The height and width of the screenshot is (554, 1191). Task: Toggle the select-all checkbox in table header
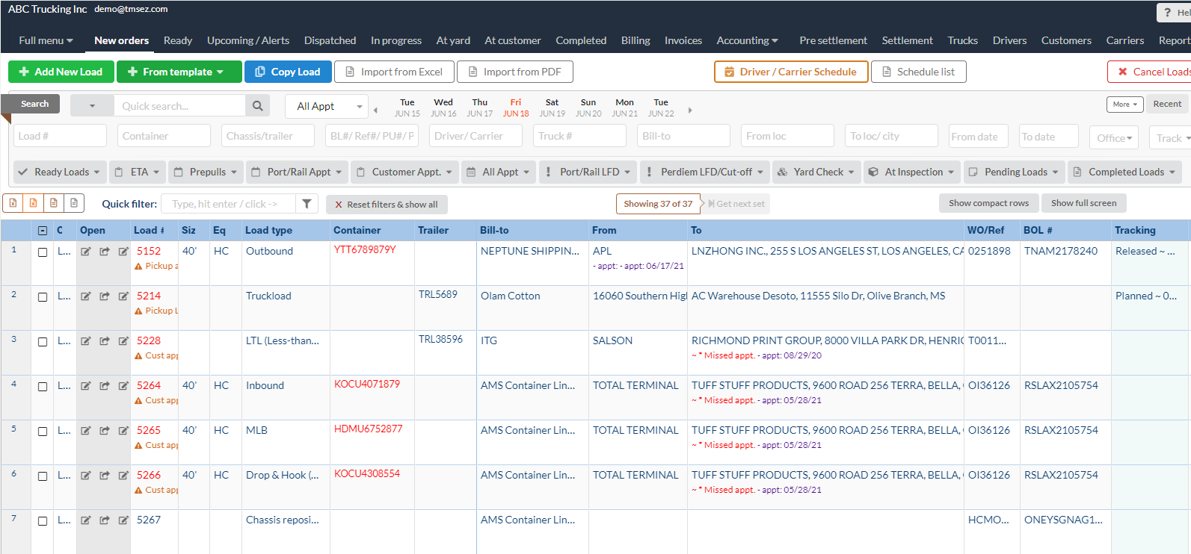[x=43, y=231]
